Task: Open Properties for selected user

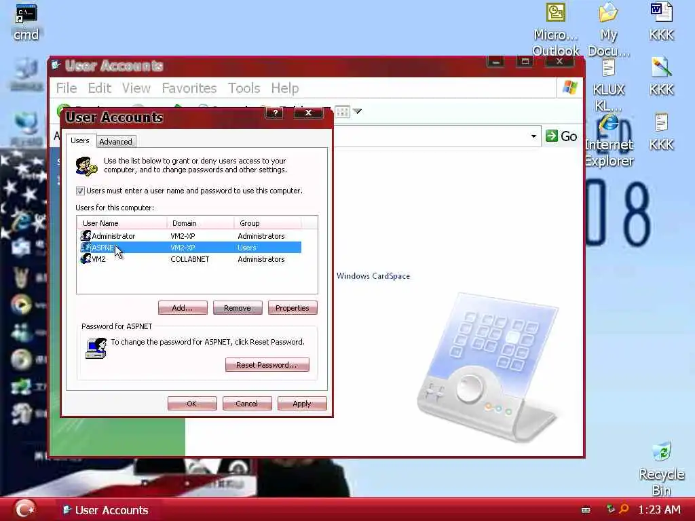Action: coord(293,308)
